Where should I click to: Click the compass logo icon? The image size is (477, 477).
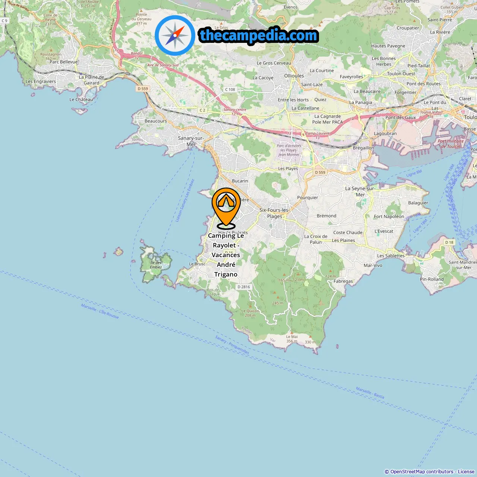coord(175,35)
